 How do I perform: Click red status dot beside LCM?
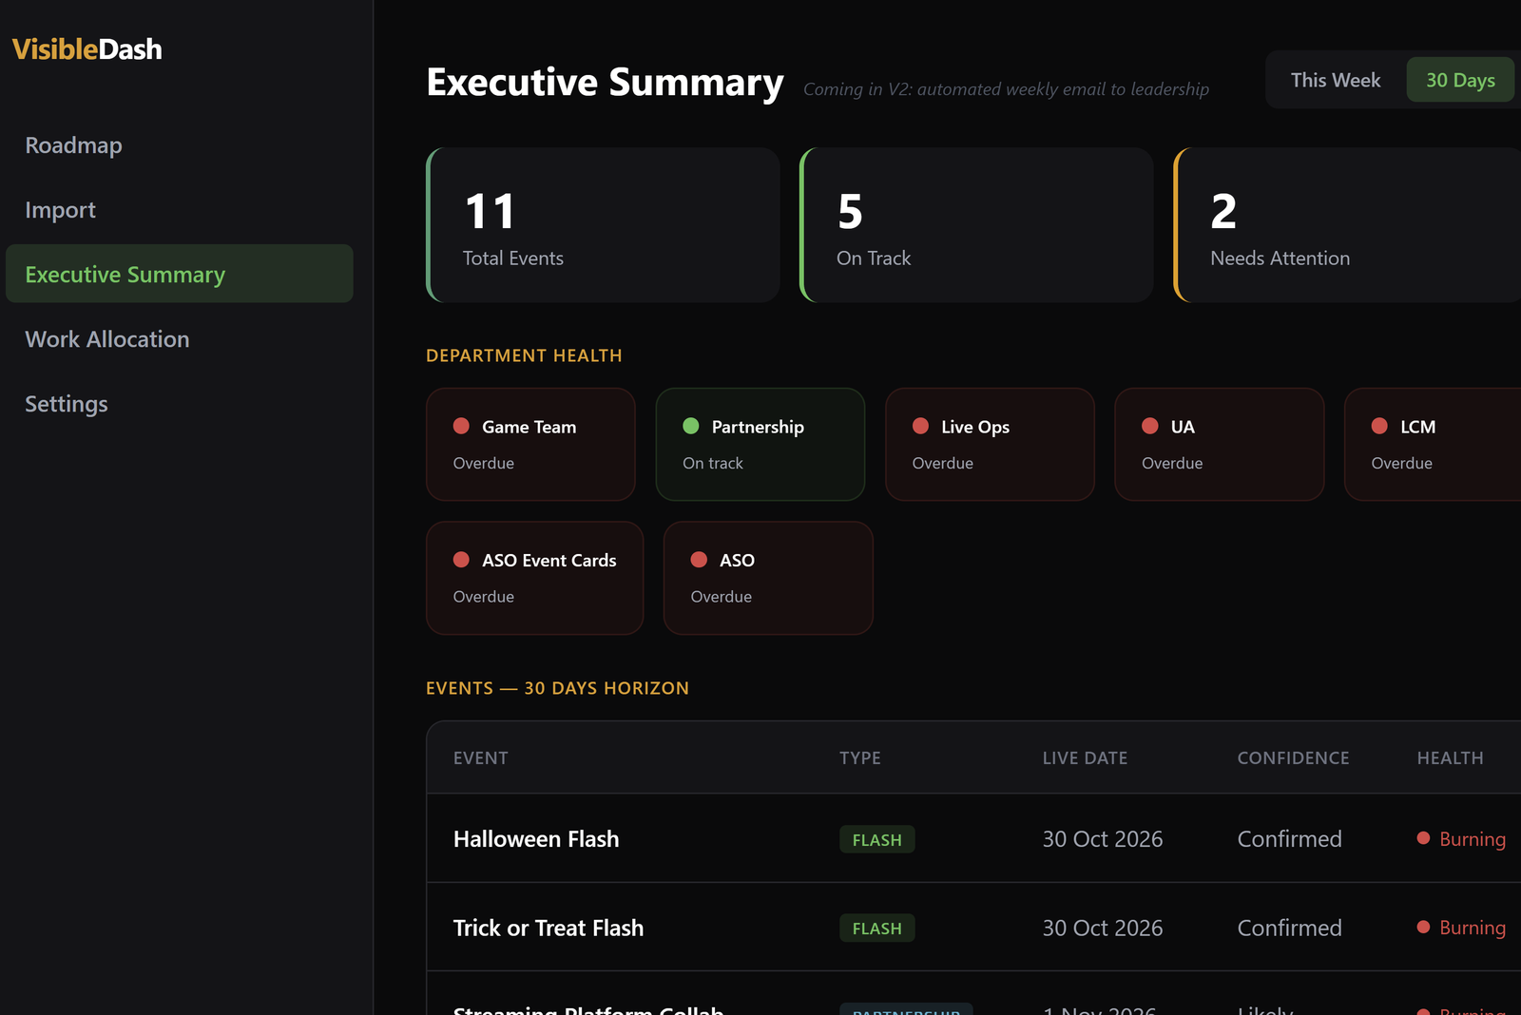click(x=1379, y=426)
